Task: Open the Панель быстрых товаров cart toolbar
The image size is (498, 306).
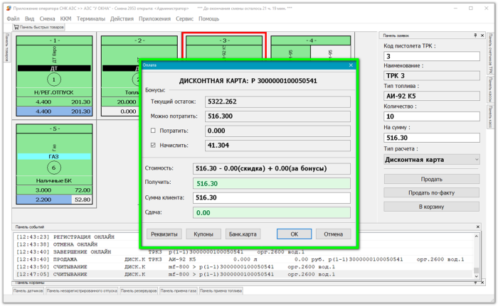Action: pos(38,27)
